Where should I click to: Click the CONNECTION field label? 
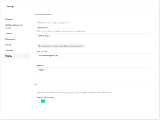coord(42,28)
